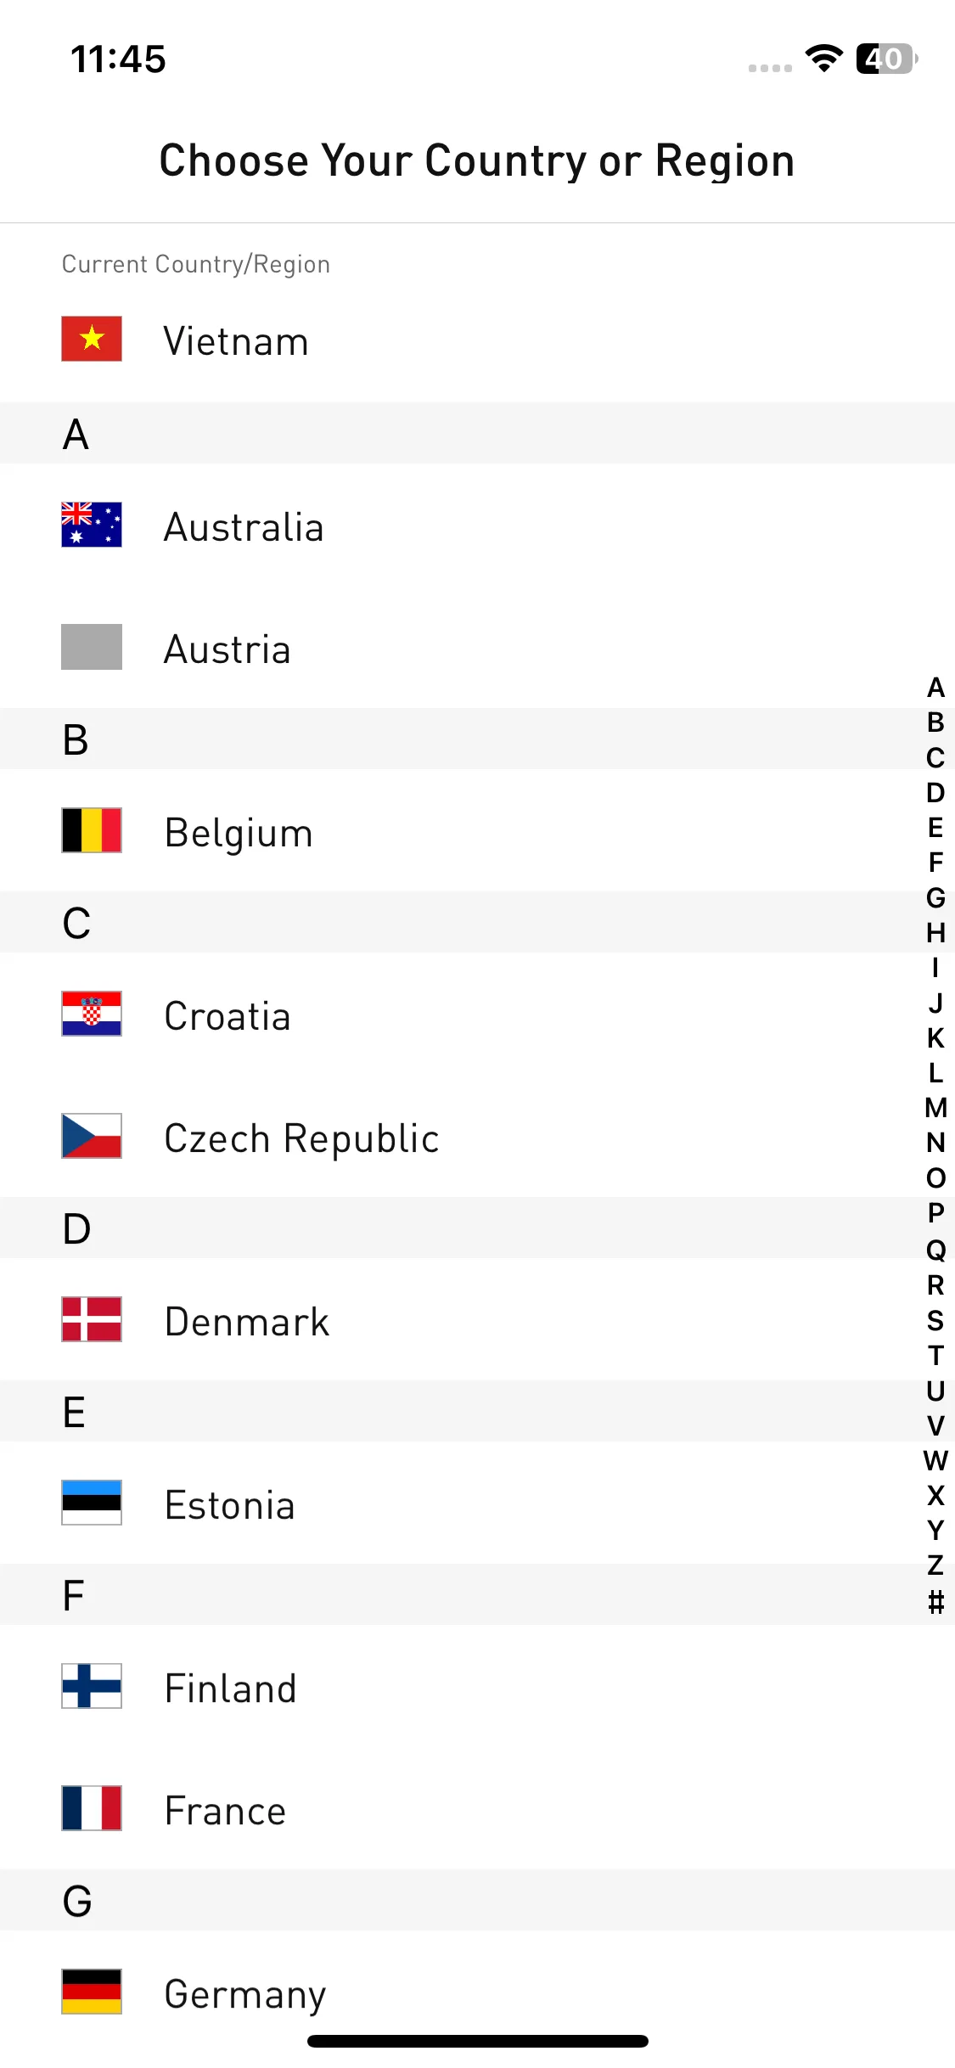Screen dimensions: 955x2068
Task: Tap the Belgium flag icon
Action: 92,830
